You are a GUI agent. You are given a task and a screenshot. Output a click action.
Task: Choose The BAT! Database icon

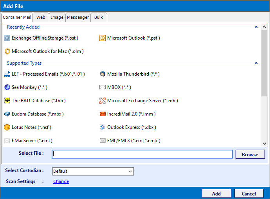(x=7, y=101)
